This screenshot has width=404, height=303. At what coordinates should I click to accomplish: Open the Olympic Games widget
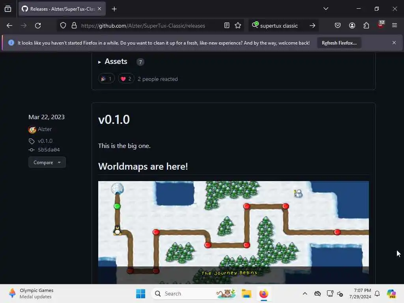tap(31, 294)
